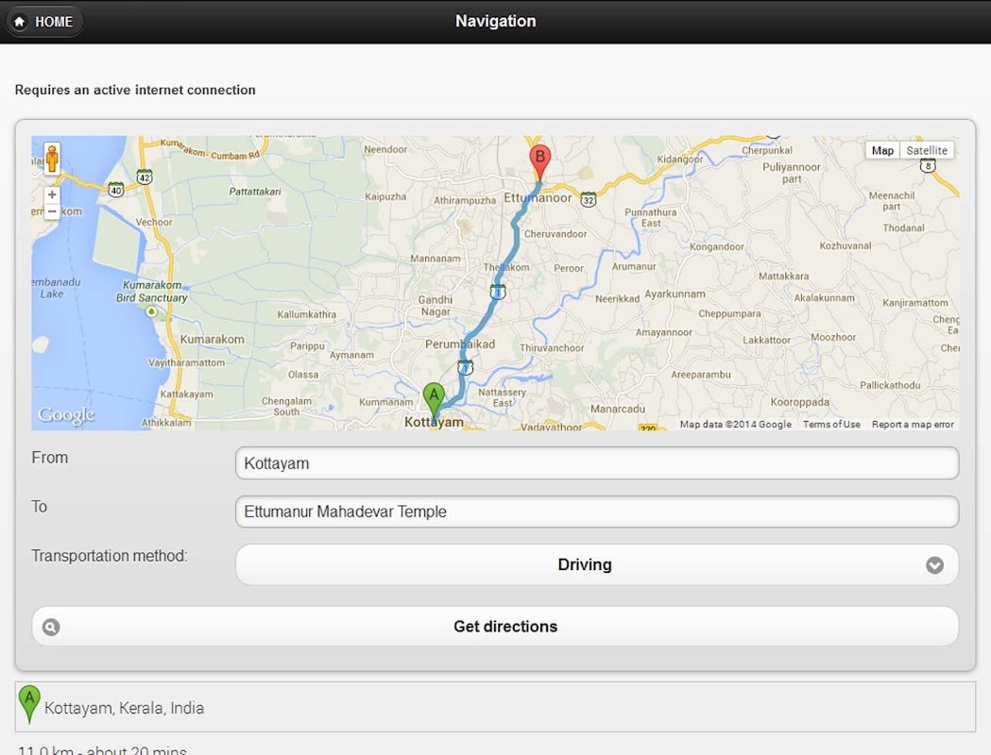Click Kumarakom Bird Sanctuary park icon
The width and height of the screenshot is (991, 755).
pos(151,311)
